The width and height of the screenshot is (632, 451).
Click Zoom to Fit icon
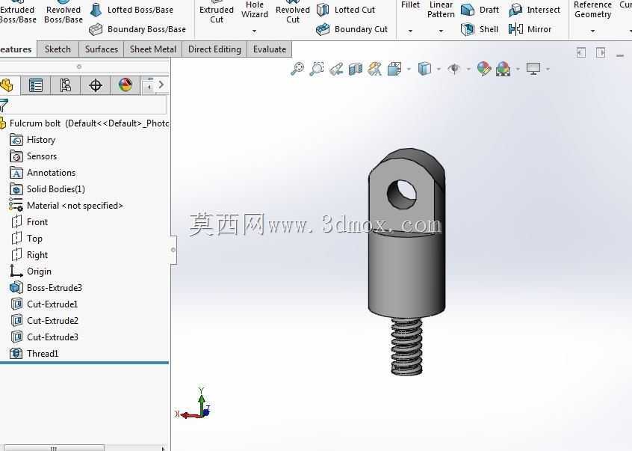tap(297, 69)
